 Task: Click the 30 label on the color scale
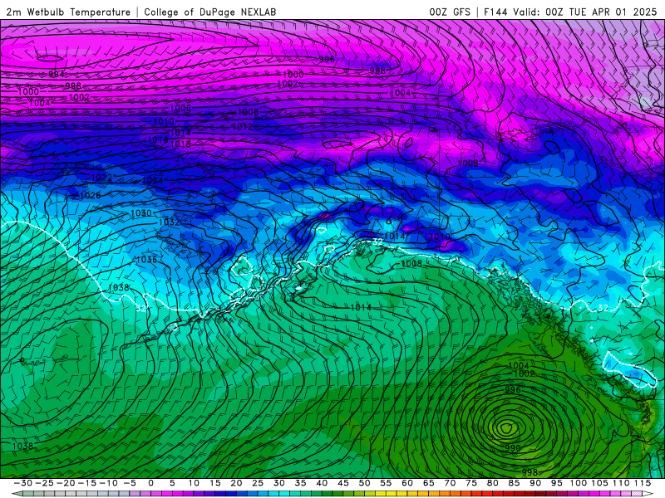tap(279, 483)
